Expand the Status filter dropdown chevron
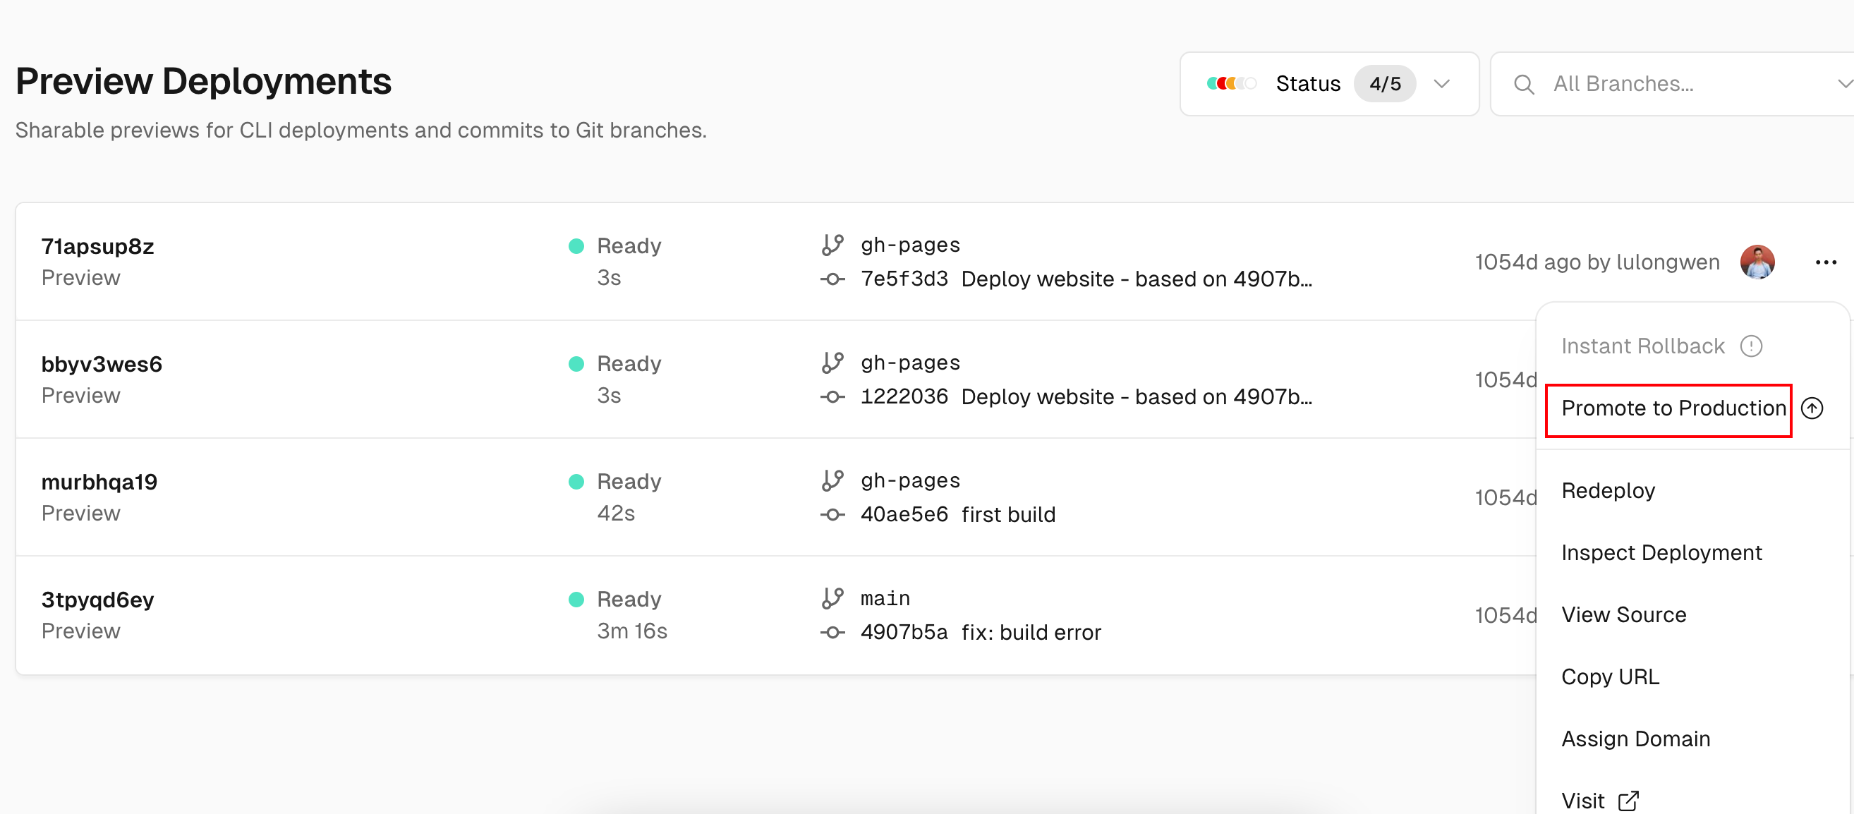1854x814 pixels. (1441, 83)
